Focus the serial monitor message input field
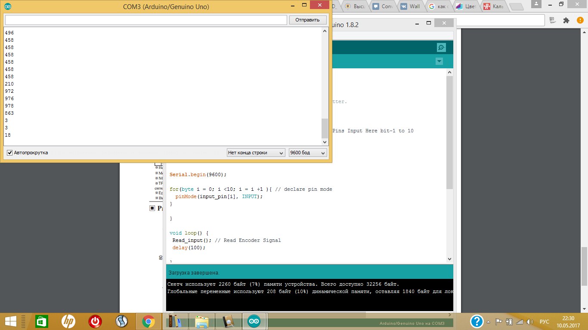Viewport: 588px width, 330px height. tap(146, 20)
